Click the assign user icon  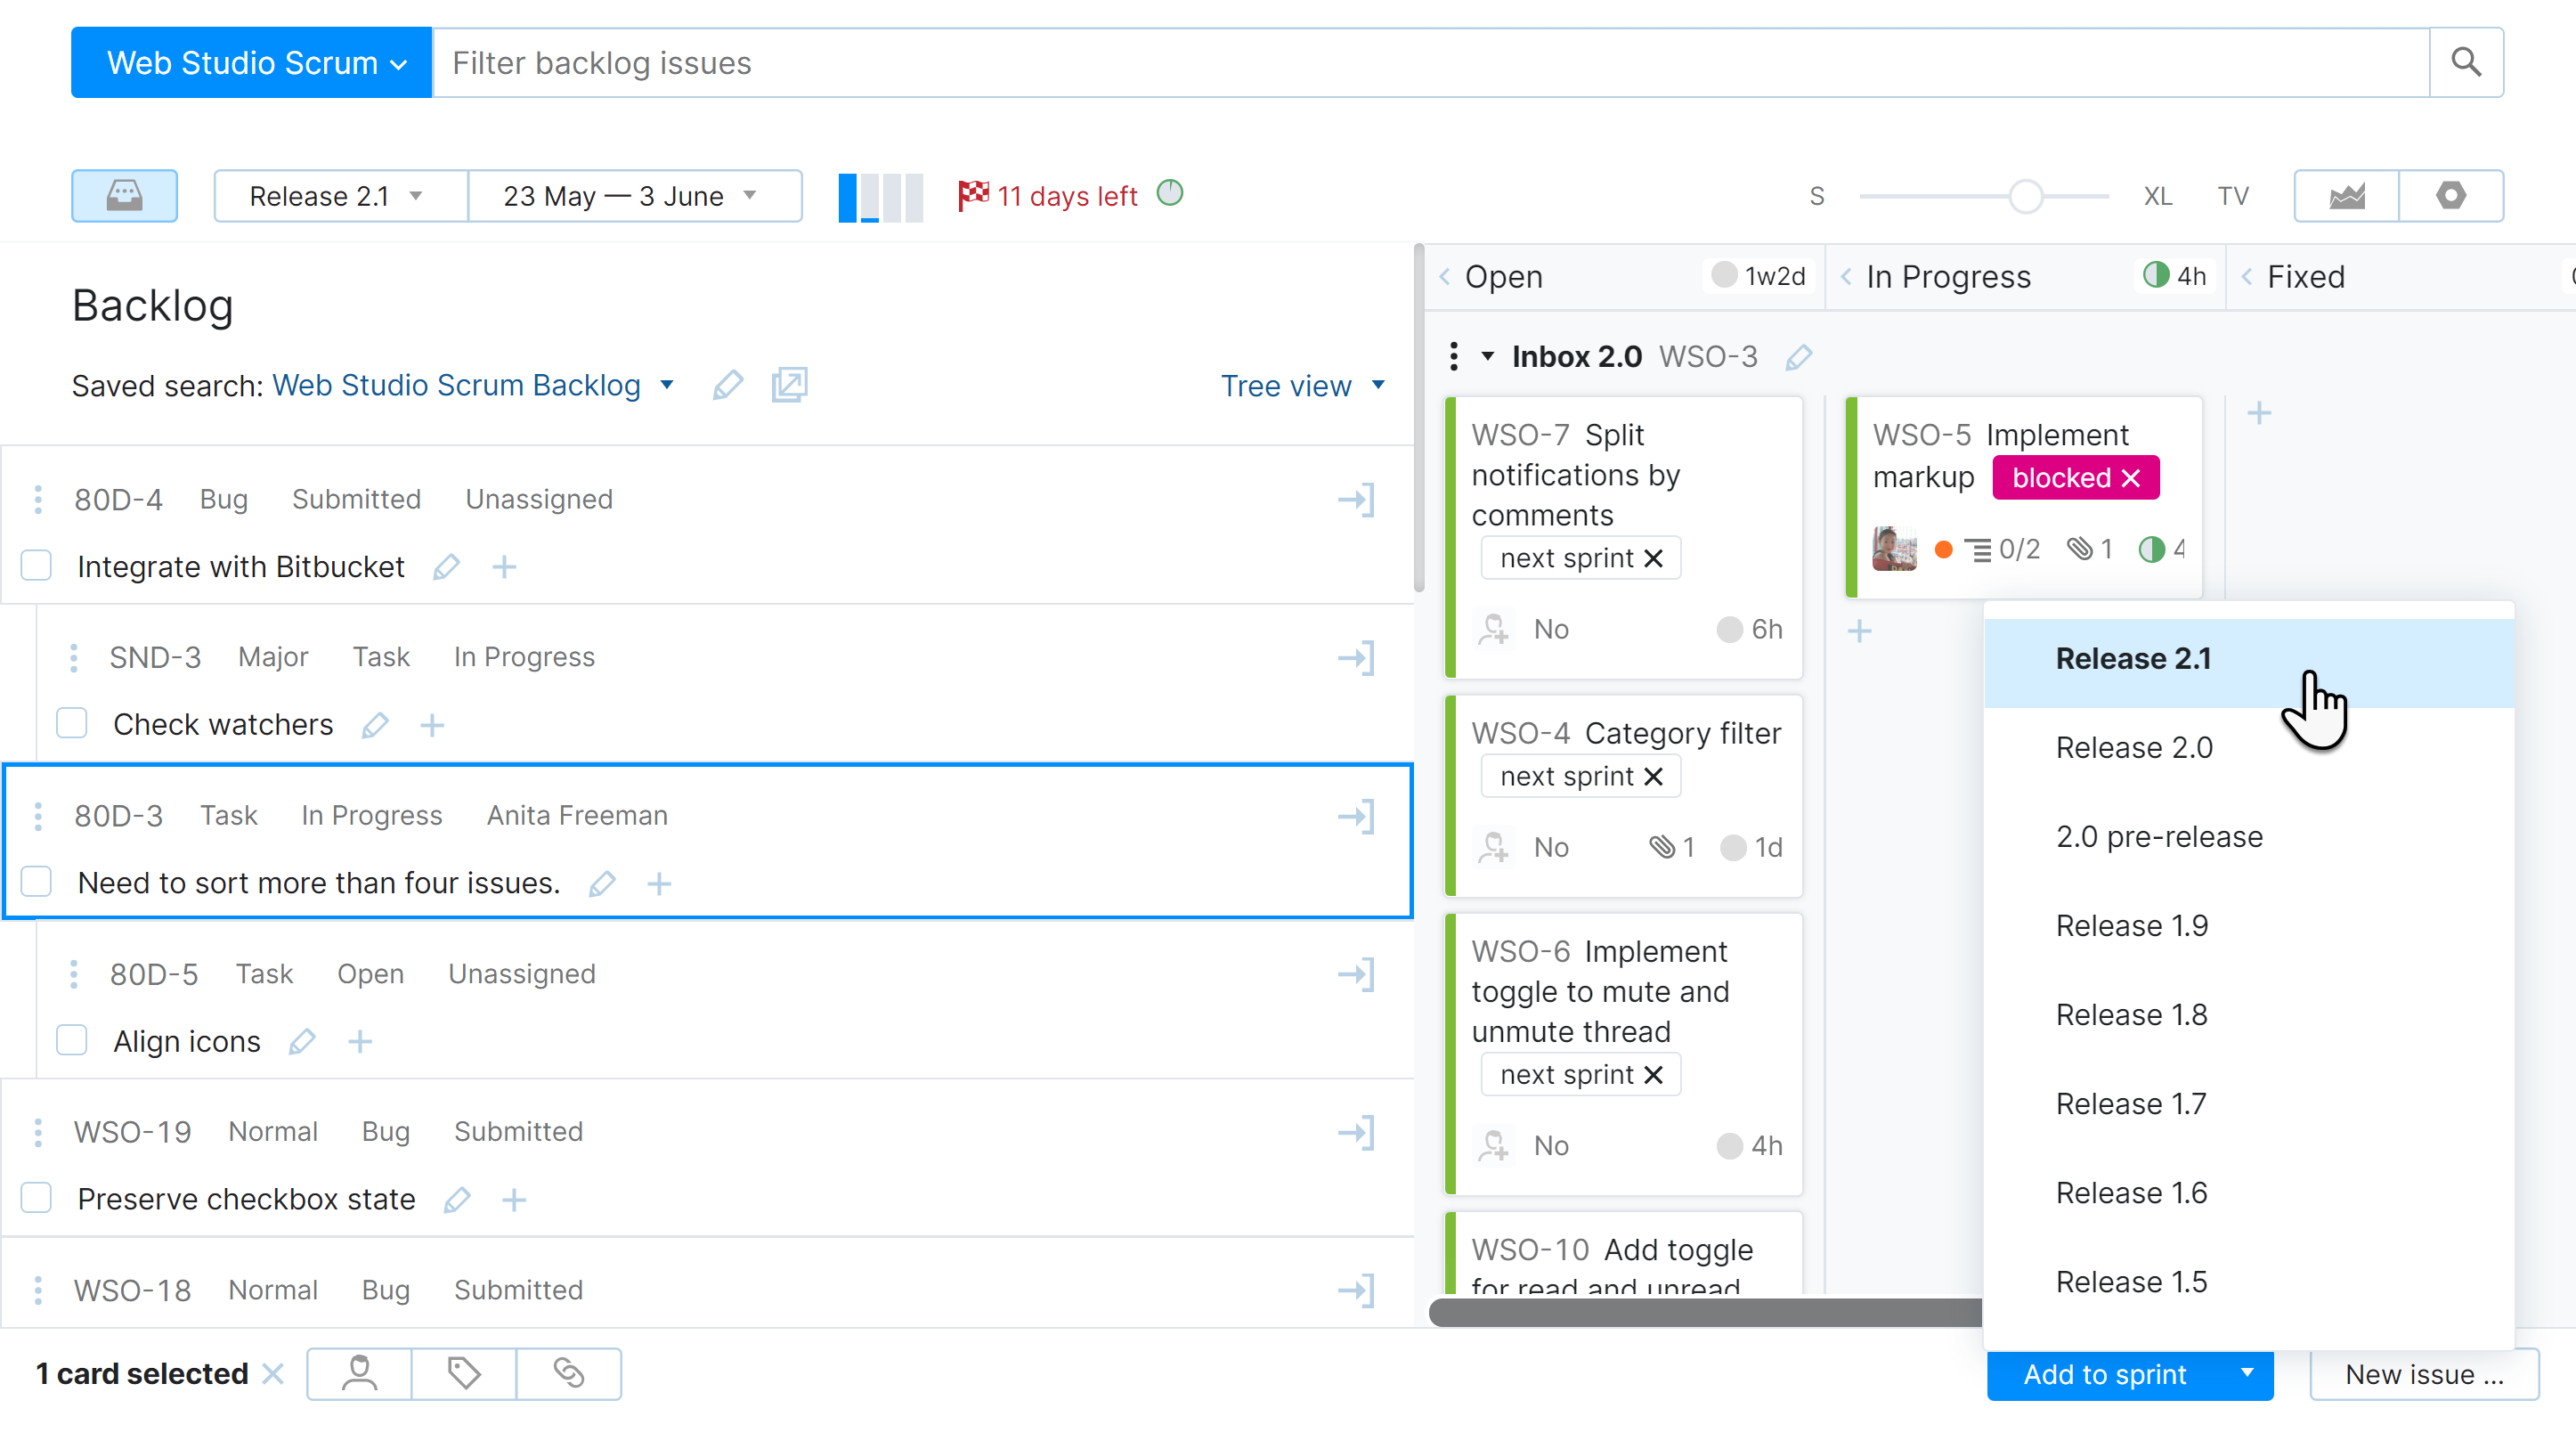[x=359, y=1373]
